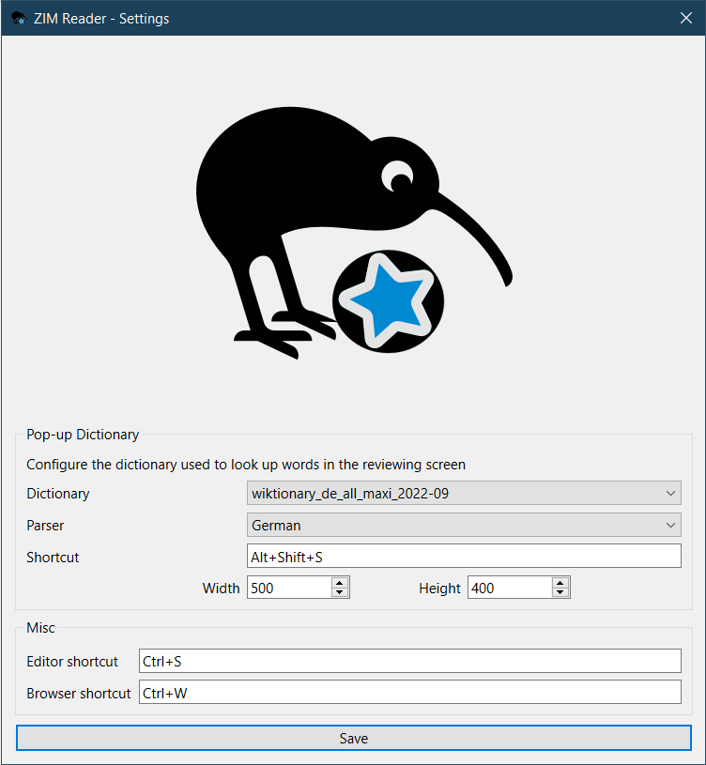Image resolution: width=706 pixels, height=765 pixels.
Task: Decrease the Height value with down arrow
Action: tap(560, 593)
